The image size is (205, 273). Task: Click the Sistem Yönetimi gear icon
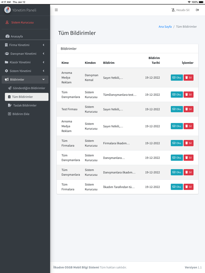[x=6, y=71]
